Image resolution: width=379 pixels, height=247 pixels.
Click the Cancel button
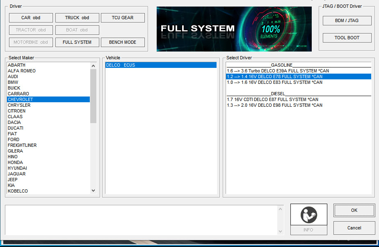[x=354, y=228]
